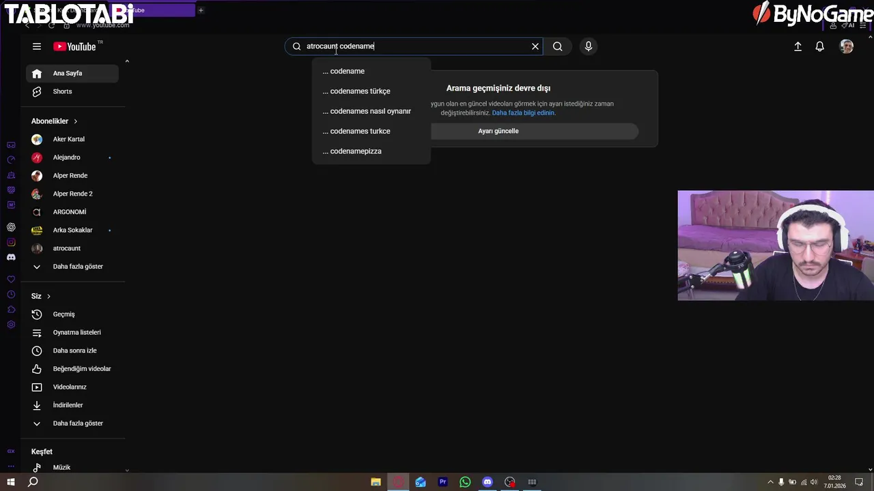874x491 pixels.
Task: Open Oynatma listeleri
Action: (72, 332)
